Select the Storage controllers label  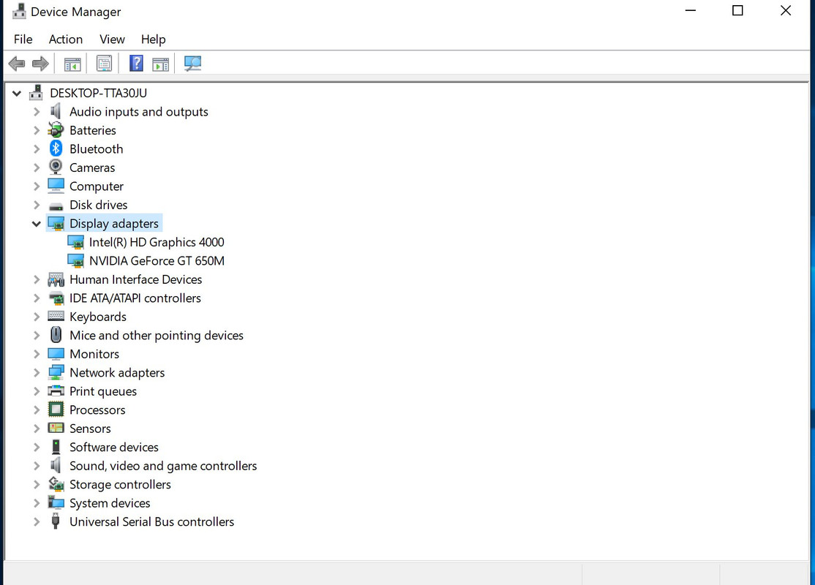click(x=120, y=484)
